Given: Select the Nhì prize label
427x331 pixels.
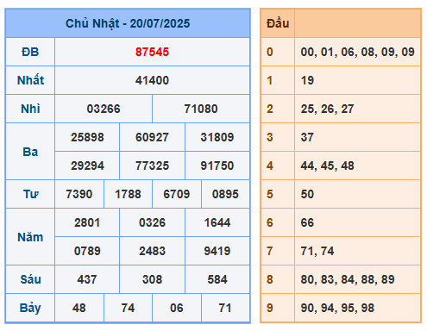Looking at the screenshot, I should click(30, 109).
